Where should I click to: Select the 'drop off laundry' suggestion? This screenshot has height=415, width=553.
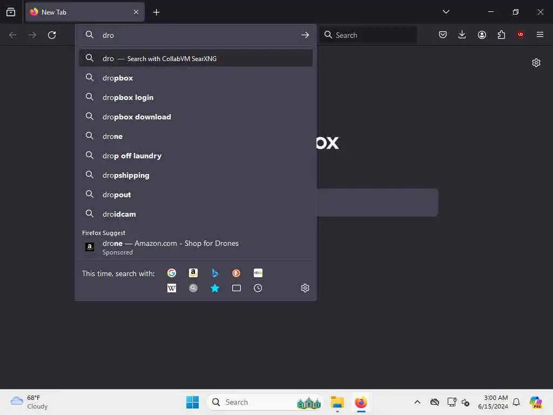(x=195, y=156)
